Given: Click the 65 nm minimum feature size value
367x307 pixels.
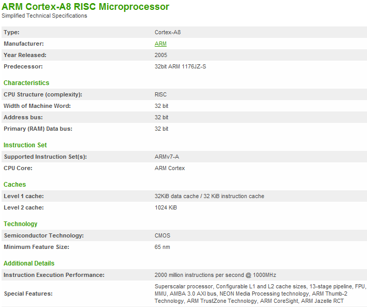Looking at the screenshot, I should point(162,247).
